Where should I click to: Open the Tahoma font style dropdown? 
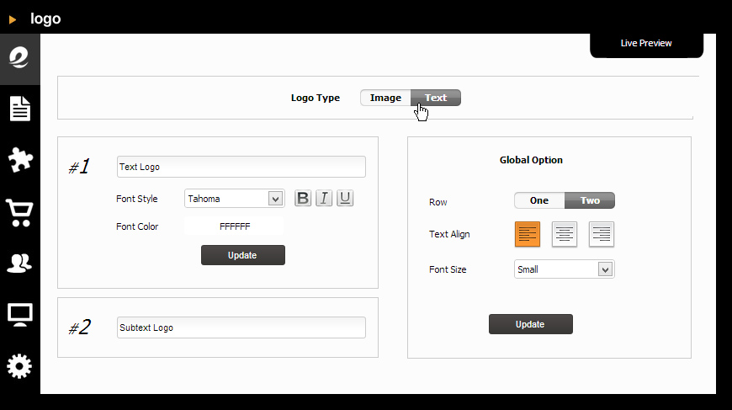pyautogui.click(x=235, y=199)
